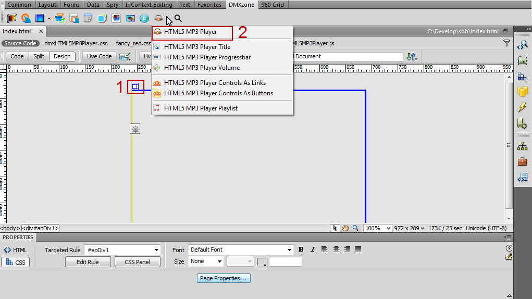
Task: Open dmxHTML5MP3Player.css related file
Action: 76,43
